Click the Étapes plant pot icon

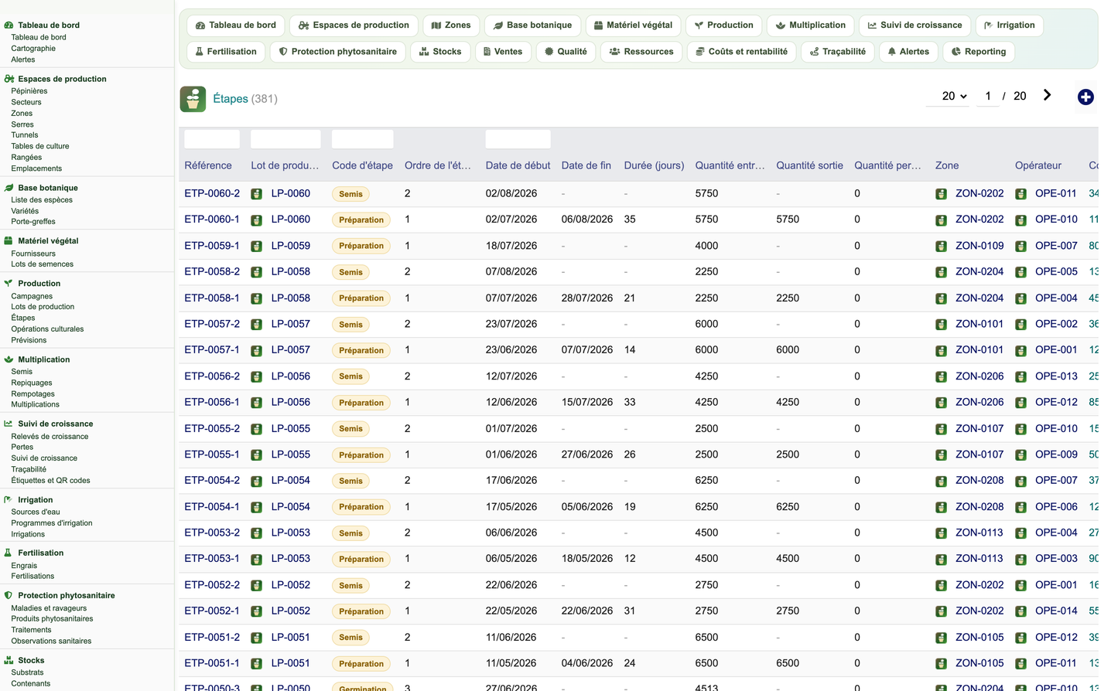click(193, 99)
